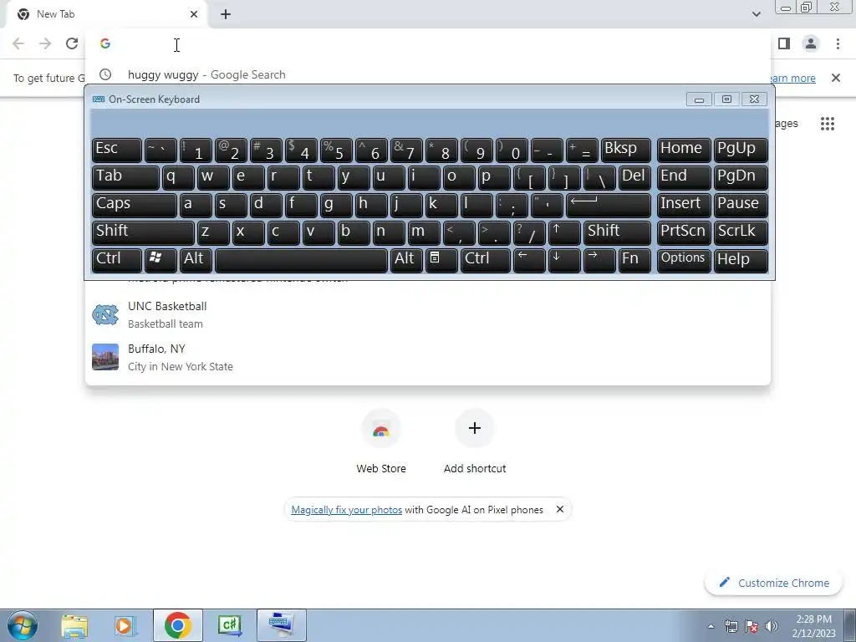856x642 pixels.
Task: Tap the left arrow key
Action: coord(529,261)
